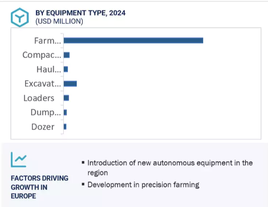The image size is (268, 207).
Task: Click the (USD Million) subtitle
Action: [59, 21]
